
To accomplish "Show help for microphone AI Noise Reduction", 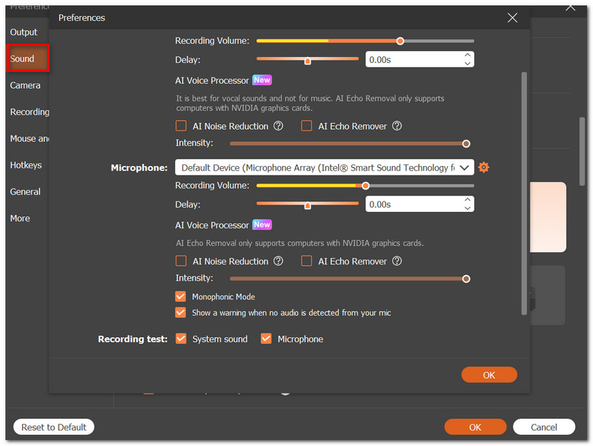I will tap(279, 261).
